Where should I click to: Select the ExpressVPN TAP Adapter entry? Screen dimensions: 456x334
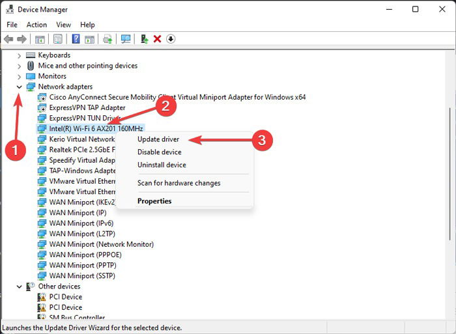tap(87, 108)
